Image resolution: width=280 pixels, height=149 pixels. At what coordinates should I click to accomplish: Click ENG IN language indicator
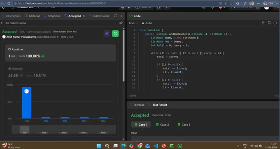(x=245, y=146)
